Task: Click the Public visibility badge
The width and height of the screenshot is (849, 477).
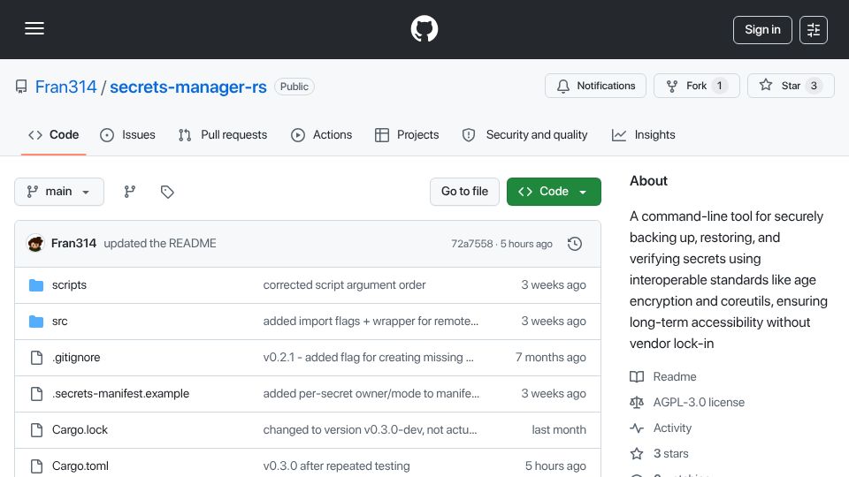Action: click(x=294, y=87)
